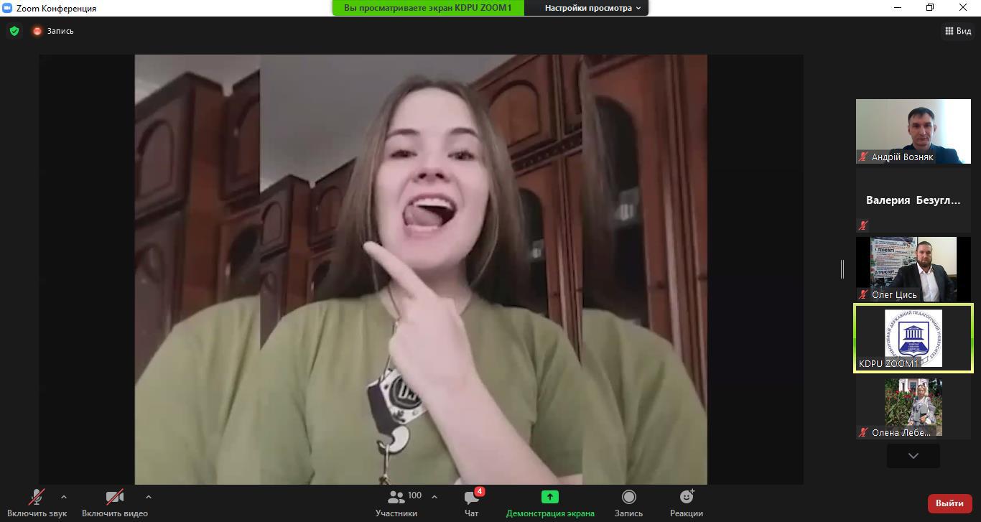Open Настройки просмотра dropdown menu
This screenshot has height=522, width=981.
(x=592, y=8)
